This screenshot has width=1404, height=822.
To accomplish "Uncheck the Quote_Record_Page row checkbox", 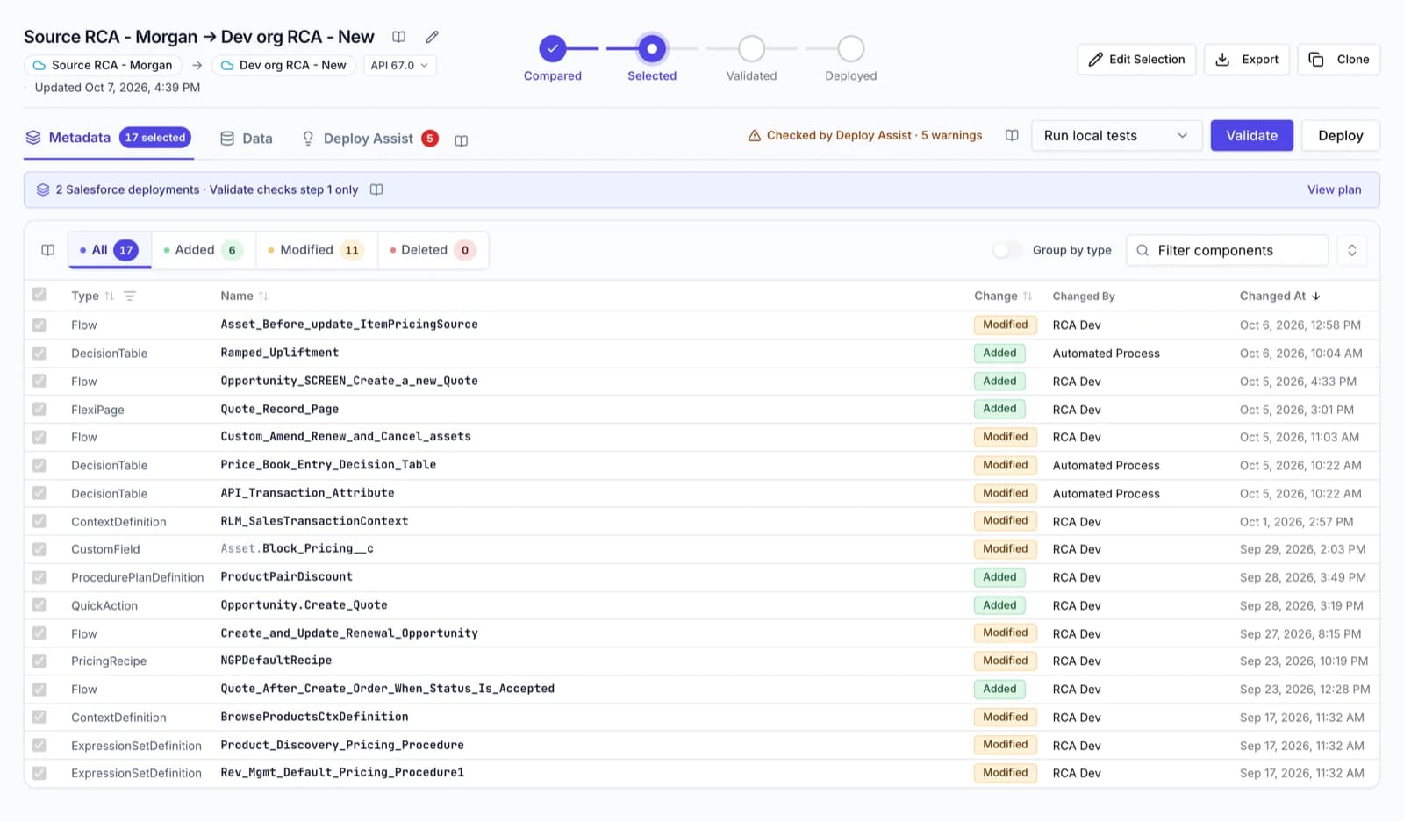I will click(39, 410).
